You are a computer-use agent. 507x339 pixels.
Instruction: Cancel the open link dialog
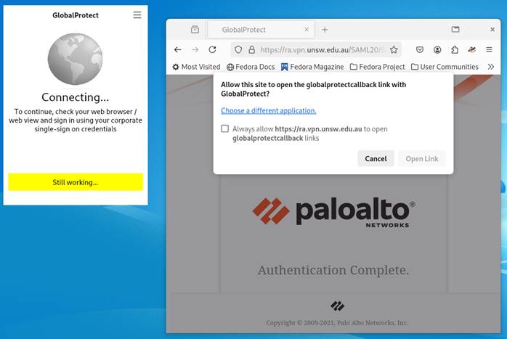pyautogui.click(x=376, y=159)
